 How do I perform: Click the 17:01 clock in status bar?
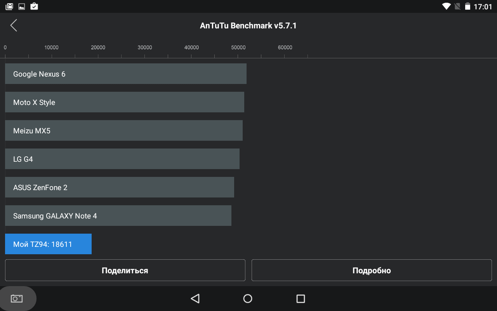483,7
